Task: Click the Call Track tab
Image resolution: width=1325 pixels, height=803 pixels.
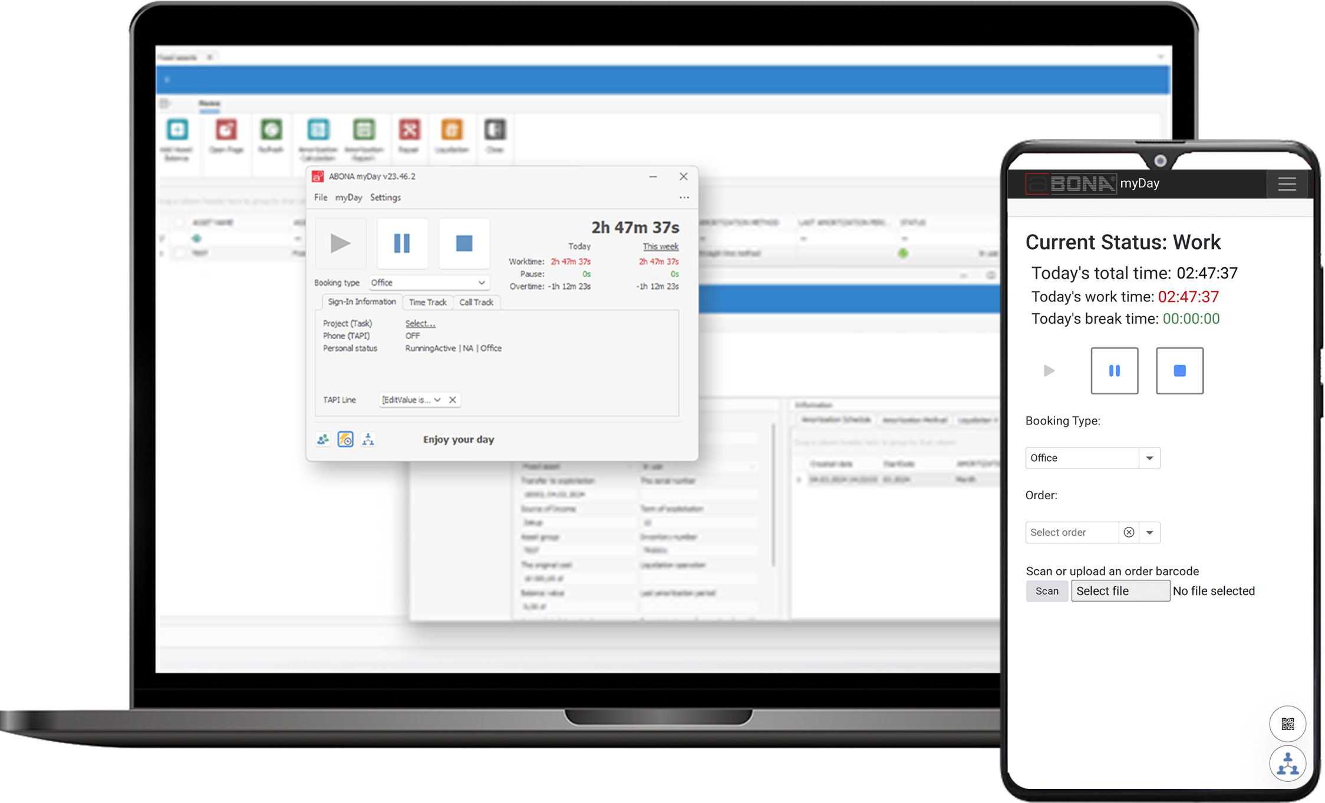Action: [476, 302]
